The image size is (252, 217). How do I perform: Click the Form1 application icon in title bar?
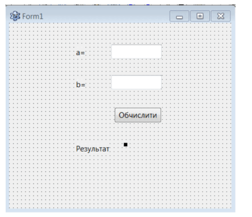point(15,16)
